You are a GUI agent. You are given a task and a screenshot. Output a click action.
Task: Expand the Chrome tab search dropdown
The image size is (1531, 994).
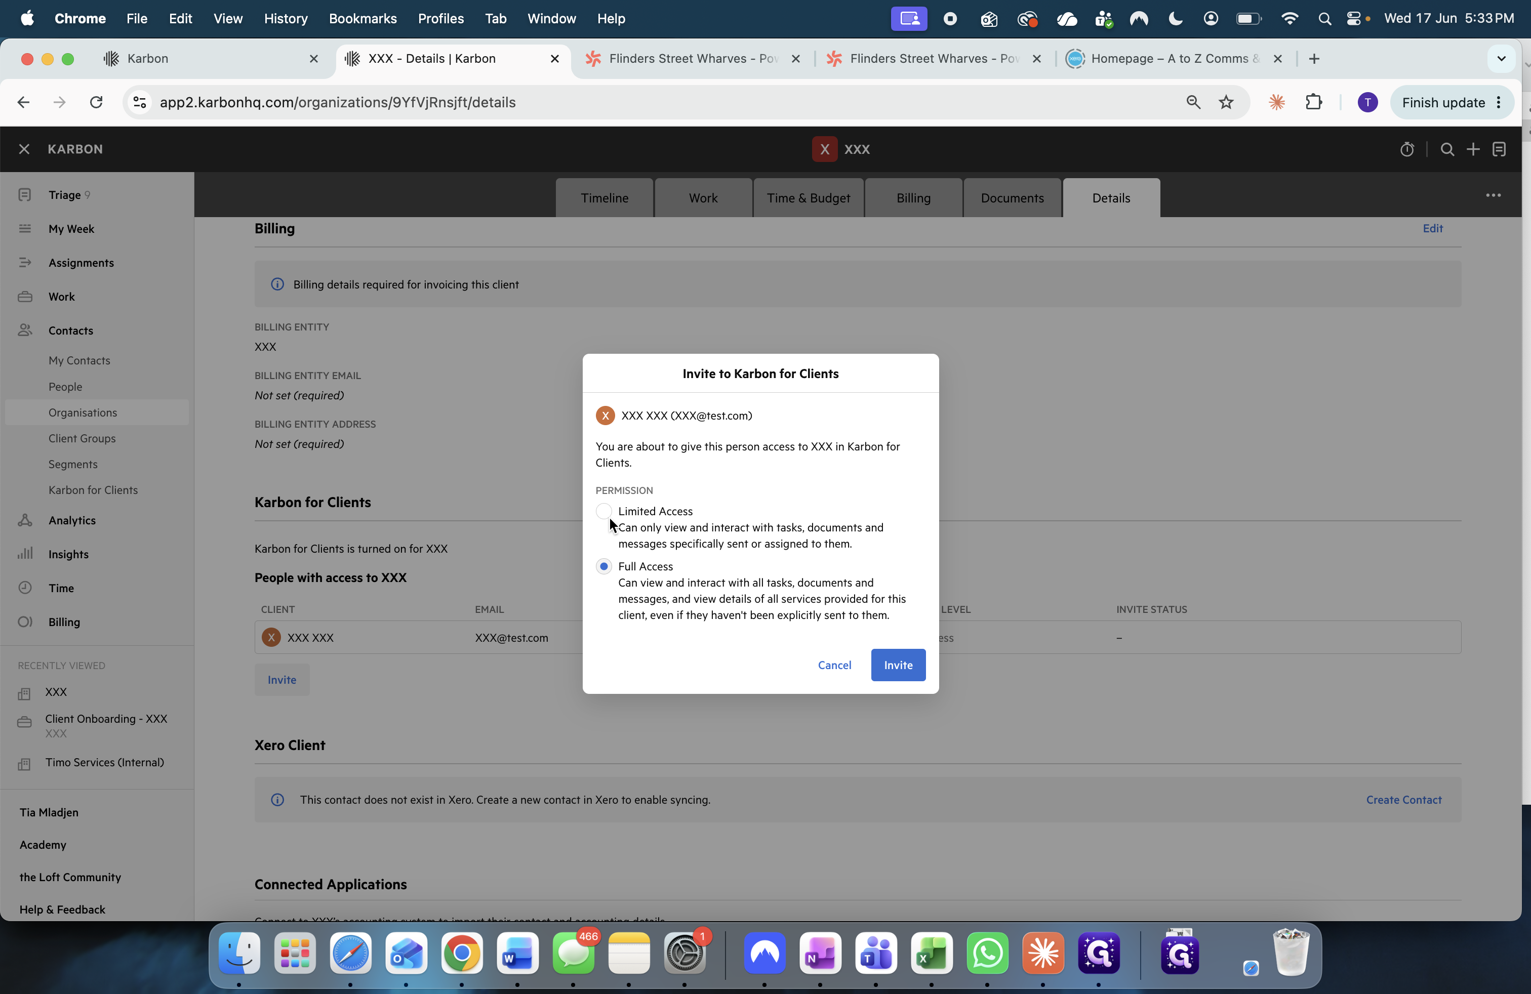tap(1502, 59)
